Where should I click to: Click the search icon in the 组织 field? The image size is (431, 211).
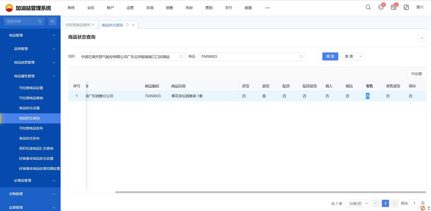(181, 57)
